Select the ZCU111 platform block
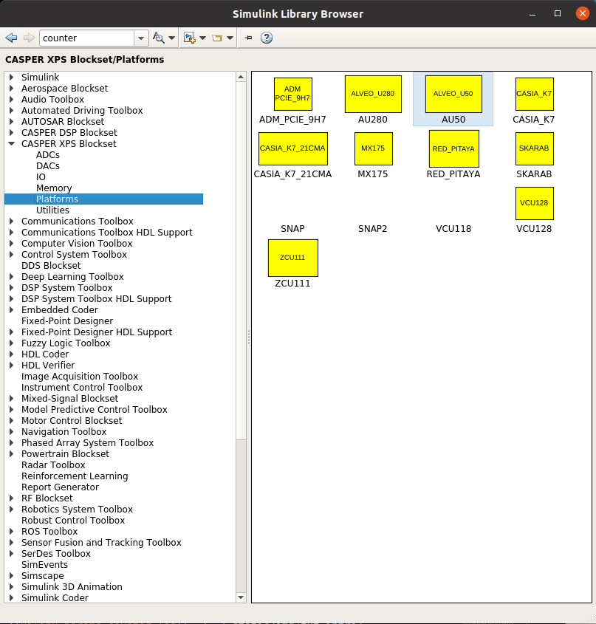The image size is (596, 624). pyautogui.click(x=293, y=258)
